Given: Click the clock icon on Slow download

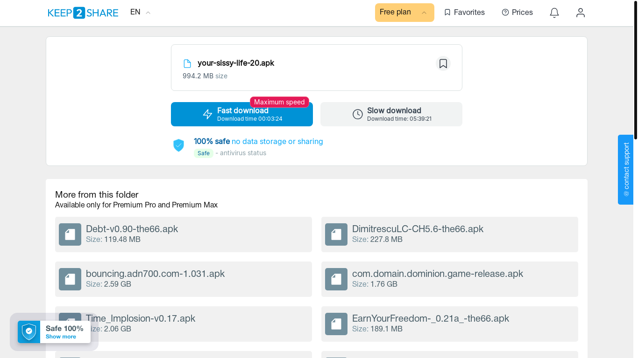Looking at the screenshot, I should coord(358,114).
